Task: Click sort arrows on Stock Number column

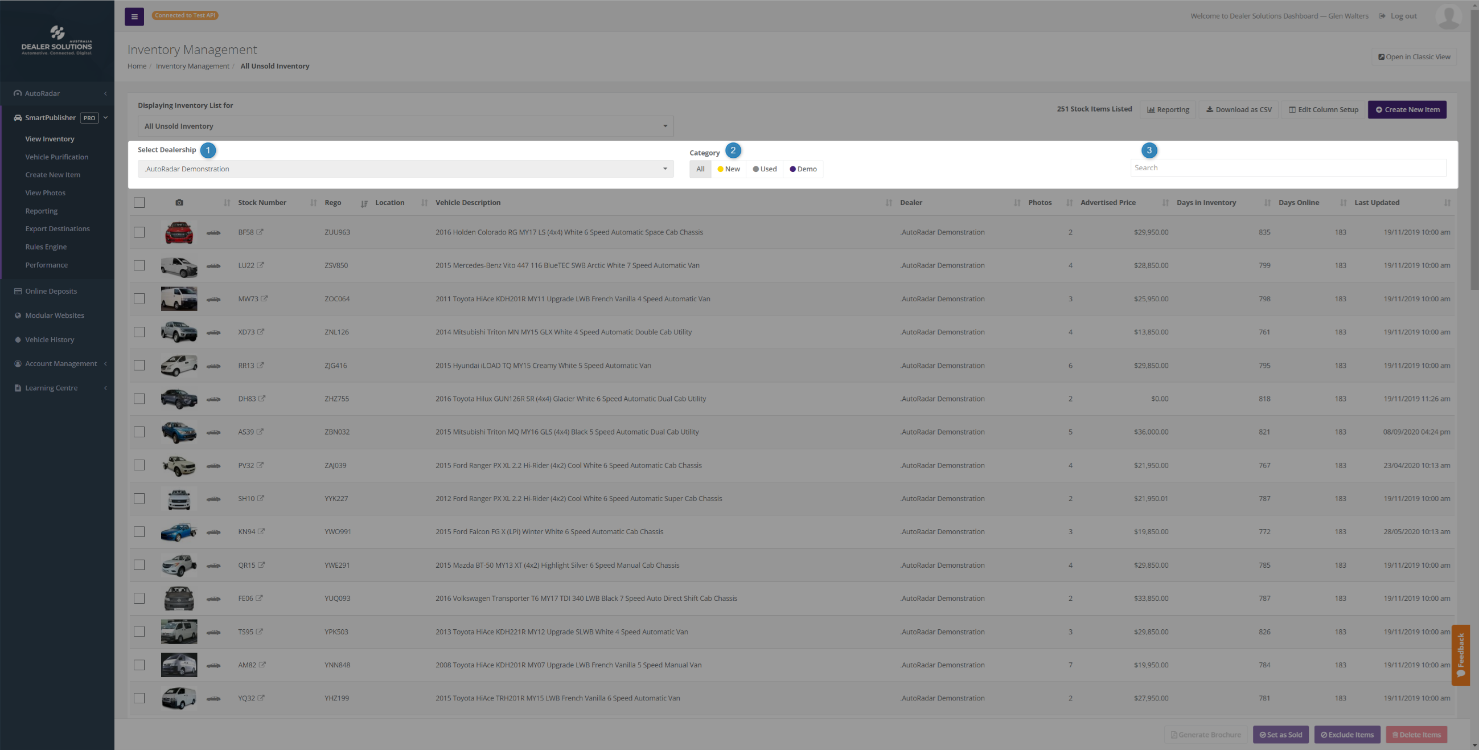Action: [x=314, y=203]
